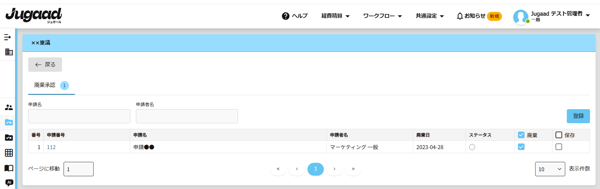The width and height of the screenshot is (600, 189).
Task: Click the help question mark icon
Action: (285, 16)
